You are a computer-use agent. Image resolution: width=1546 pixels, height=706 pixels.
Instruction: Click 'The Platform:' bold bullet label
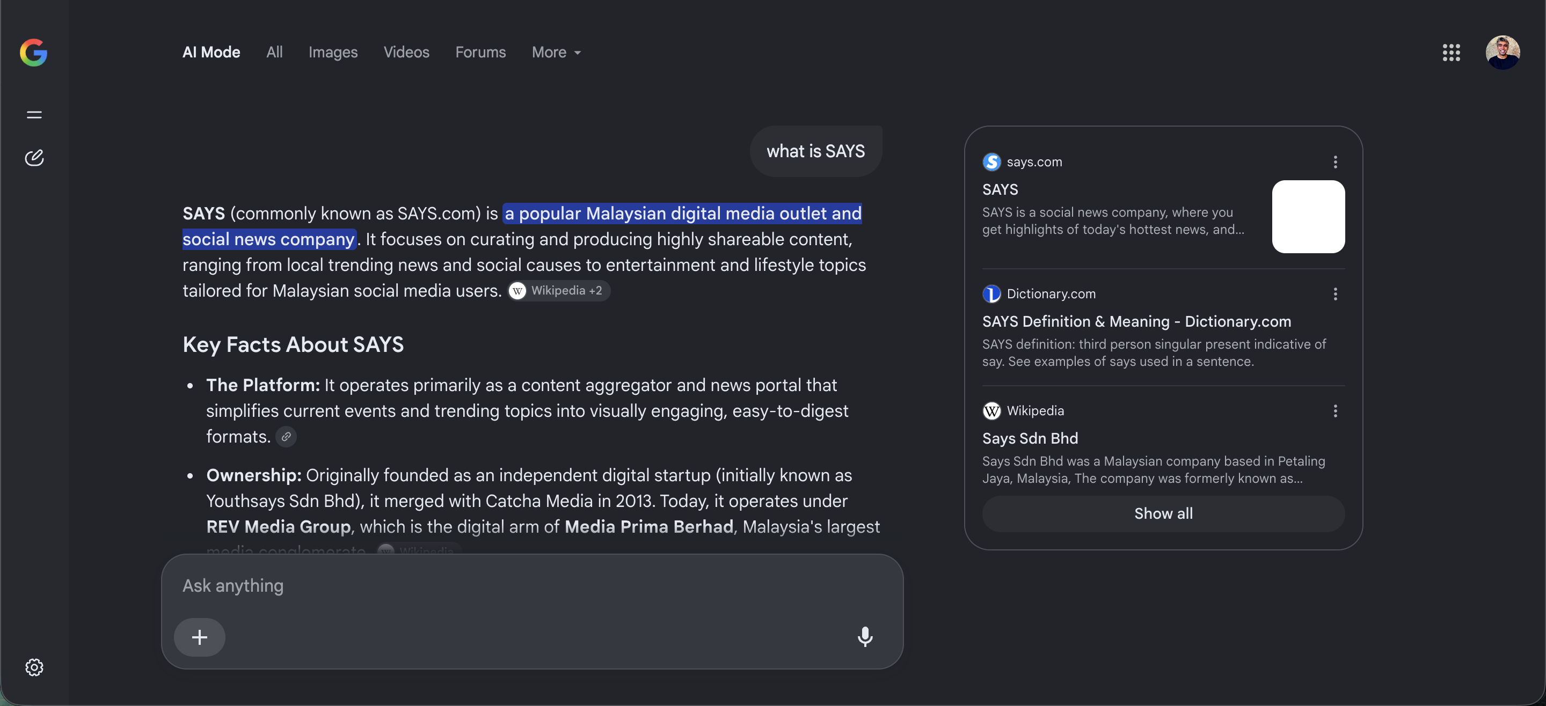pyautogui.click(x=263, y=385)
